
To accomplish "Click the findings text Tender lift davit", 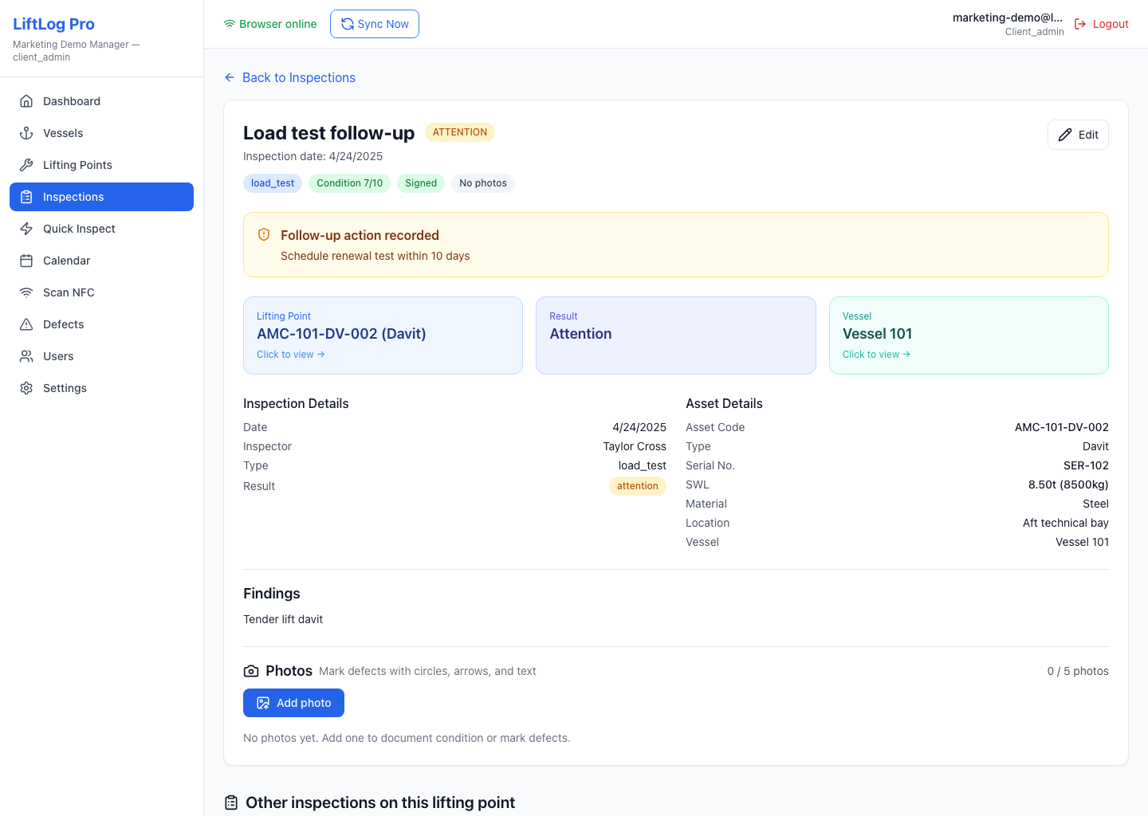I will point(283,619).
